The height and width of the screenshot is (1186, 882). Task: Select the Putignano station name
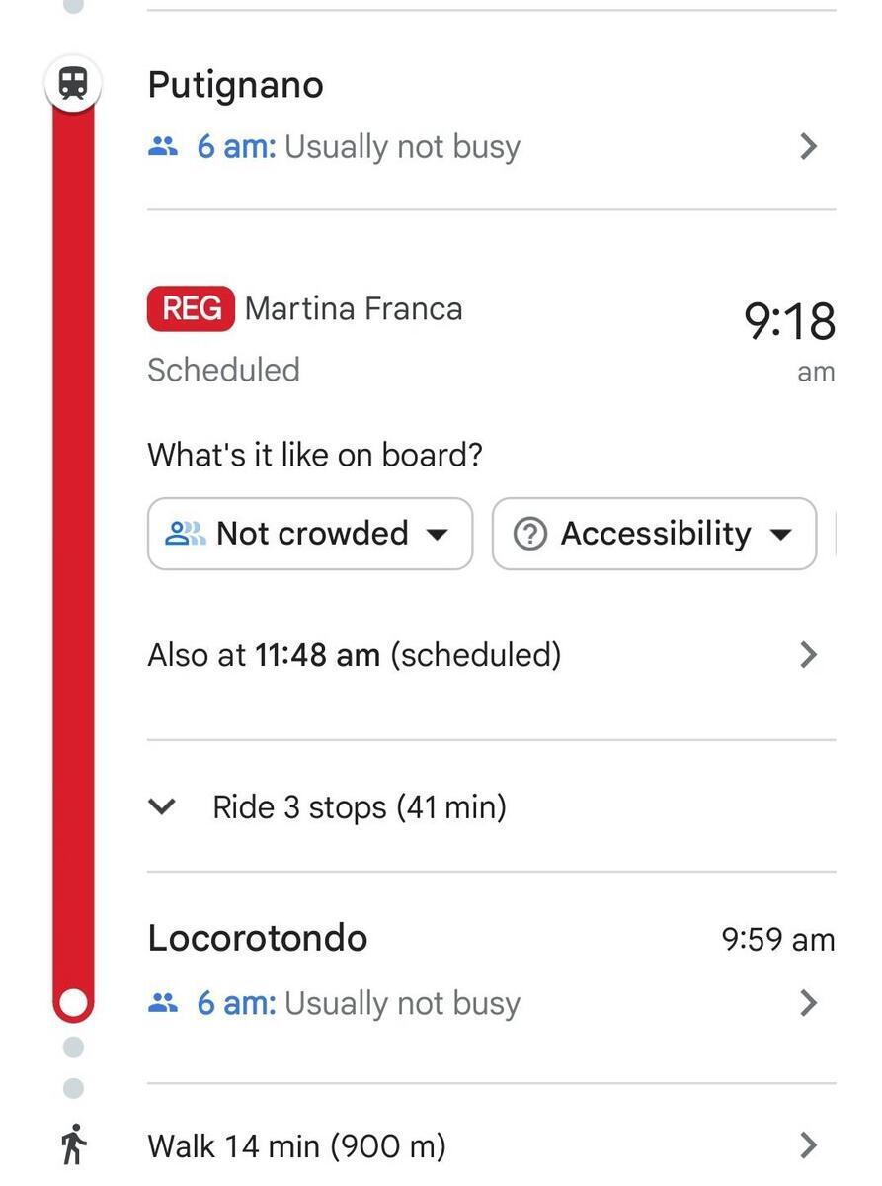tap(235, 86)
